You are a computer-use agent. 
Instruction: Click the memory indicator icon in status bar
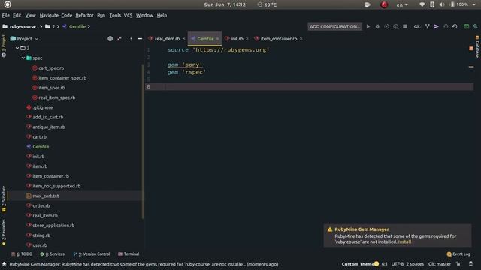click(471, 264)
